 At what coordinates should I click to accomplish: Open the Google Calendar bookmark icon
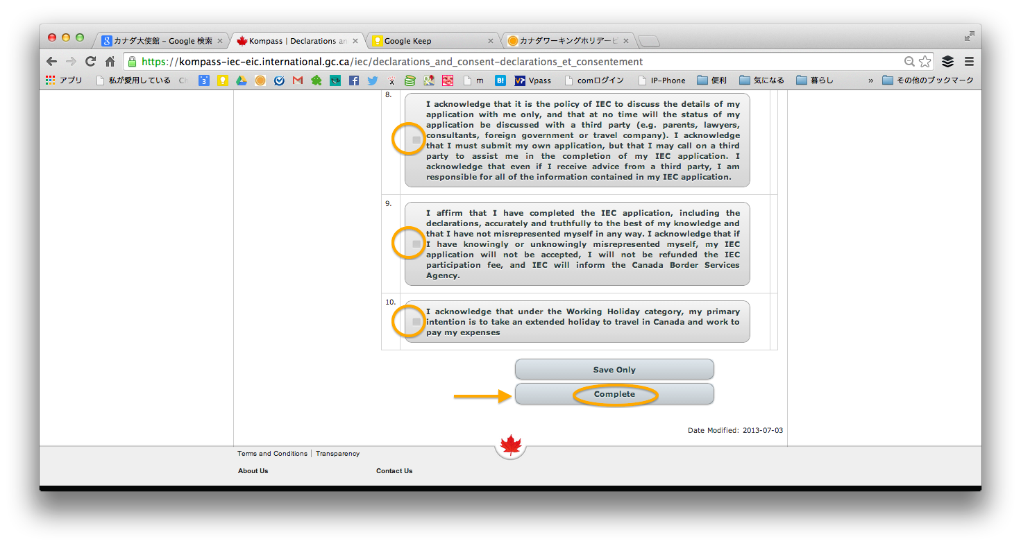(x=204, y=80)
